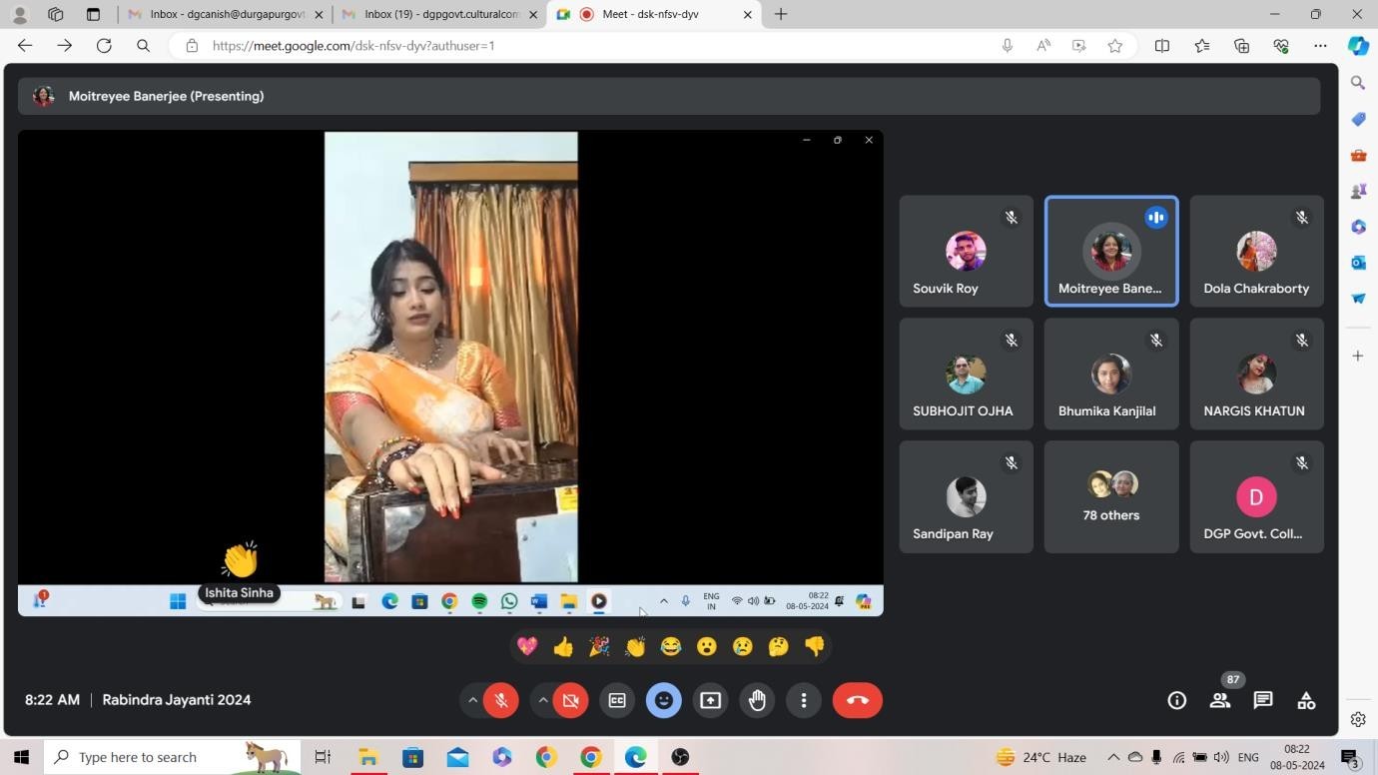Screen dimensions: 1378x775
Task: Switch to the Inbox (19) browser tab
Action: [x=440, y=14]
